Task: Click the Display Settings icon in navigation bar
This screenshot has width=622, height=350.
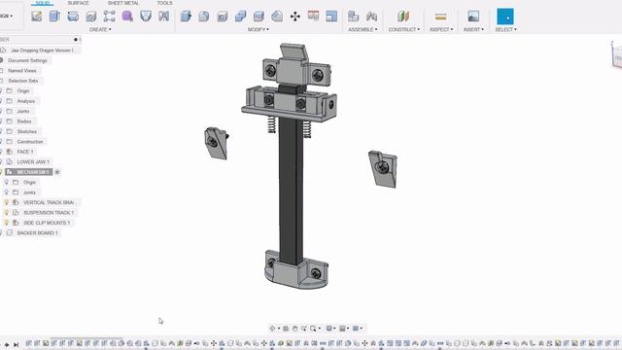Action: [x=328, y=329]
